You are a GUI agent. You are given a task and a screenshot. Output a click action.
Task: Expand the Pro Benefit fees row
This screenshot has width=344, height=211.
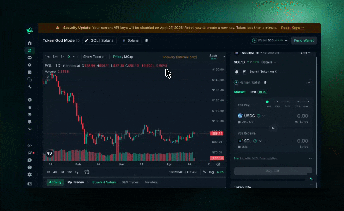273,159
